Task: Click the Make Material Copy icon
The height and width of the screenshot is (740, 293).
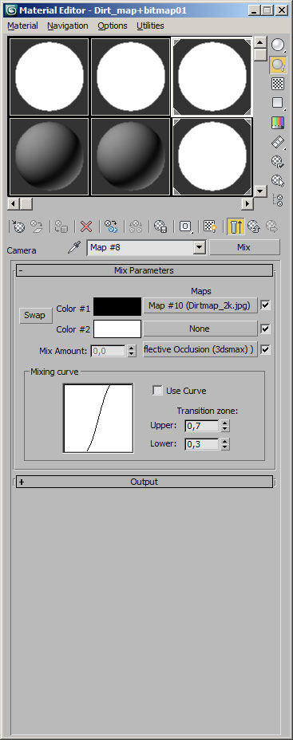Action: (x=111, y=226)
